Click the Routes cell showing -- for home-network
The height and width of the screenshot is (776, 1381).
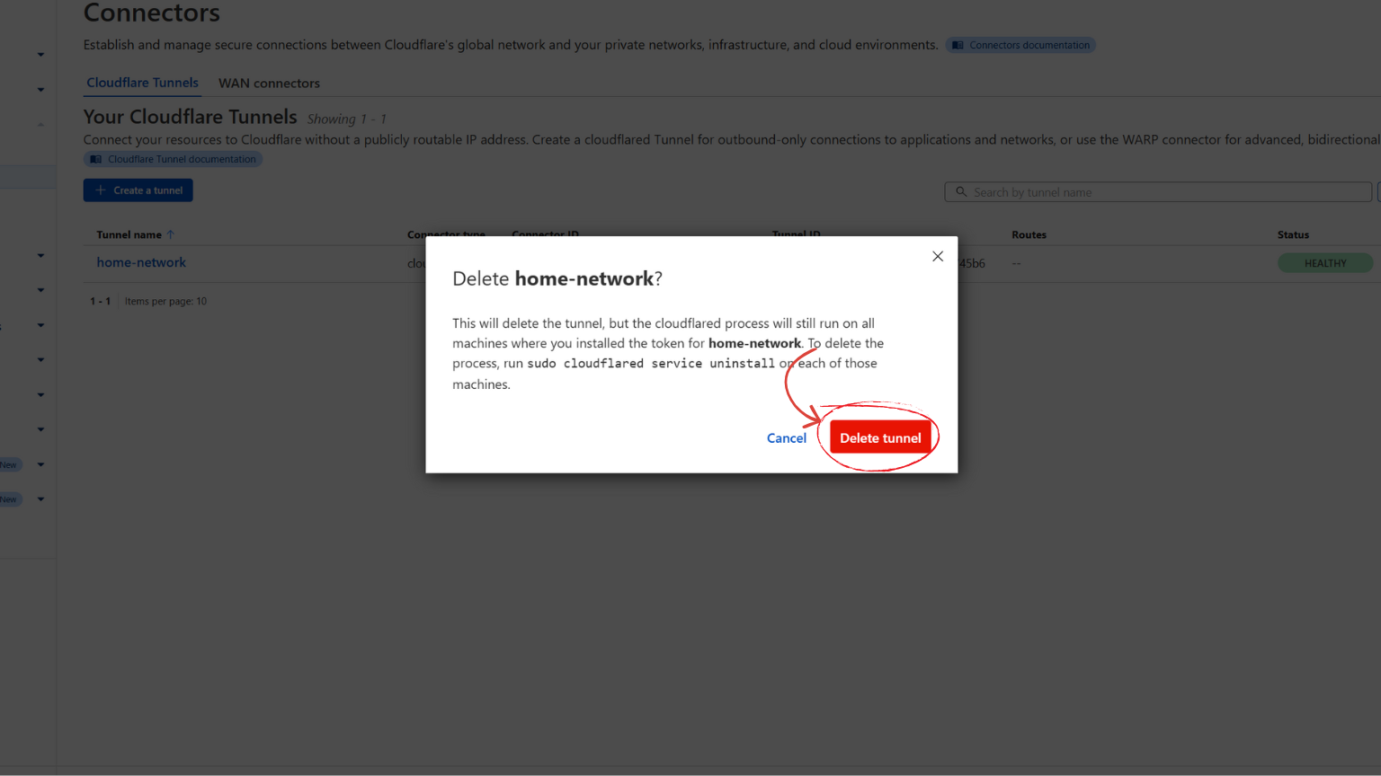(1016, 263)
